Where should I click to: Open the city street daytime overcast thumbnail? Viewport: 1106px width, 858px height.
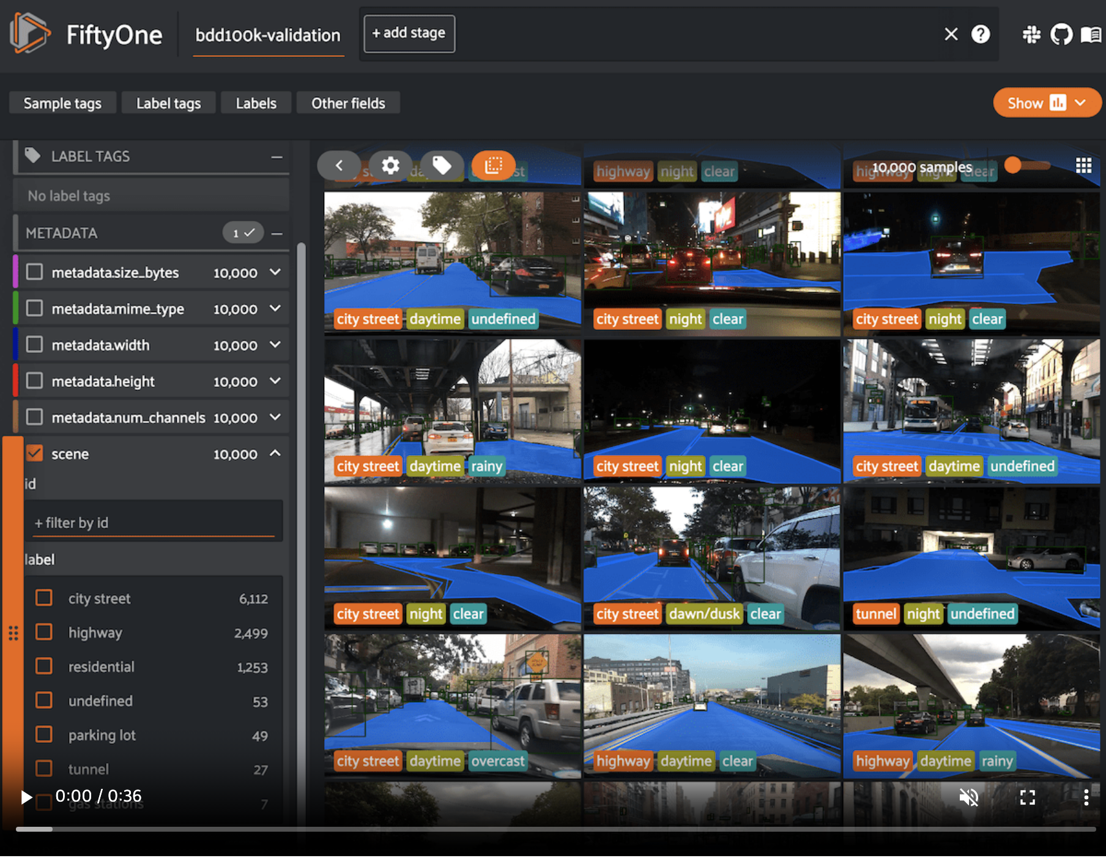452,706
